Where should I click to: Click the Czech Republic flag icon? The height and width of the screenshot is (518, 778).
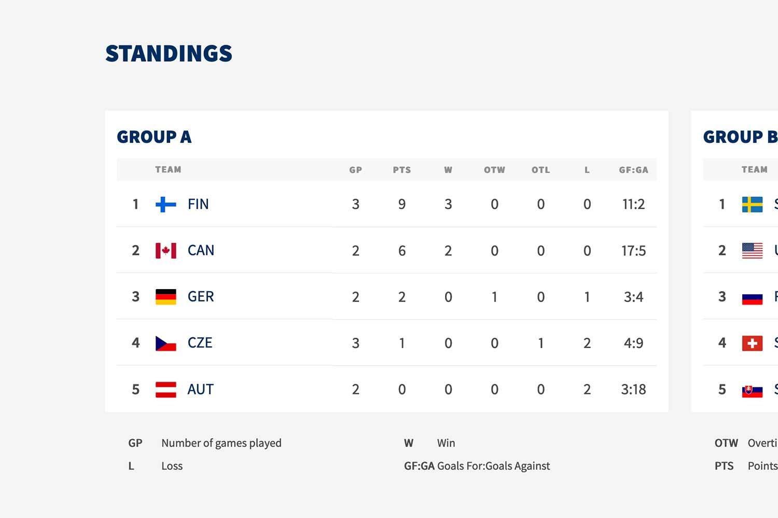click(166, 343)
